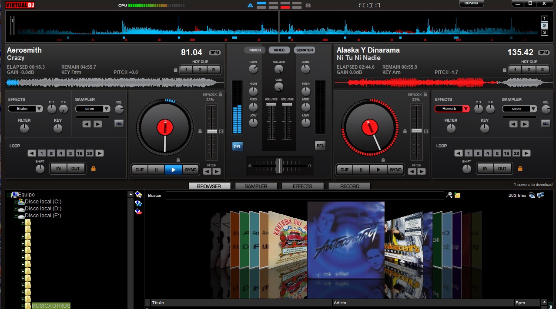556x309 pixels.
Task: Engage SYNC on the right deck
Action: pos(395,169)
